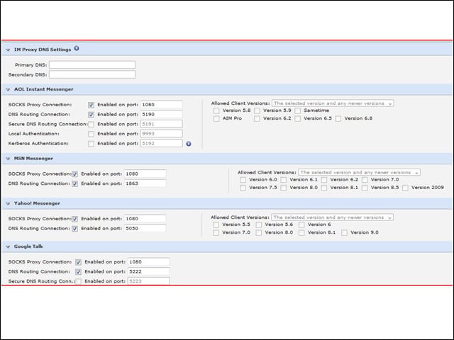This screenshot has width=454, height=340.
Task: Check MSN Version 6.2 checkbox
Action: click(324, 180)
